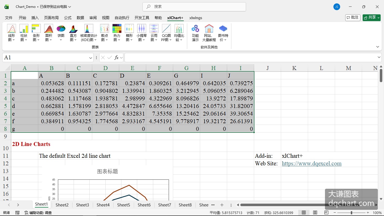Switch to Normal view in status bar

(x=304, y=213)
